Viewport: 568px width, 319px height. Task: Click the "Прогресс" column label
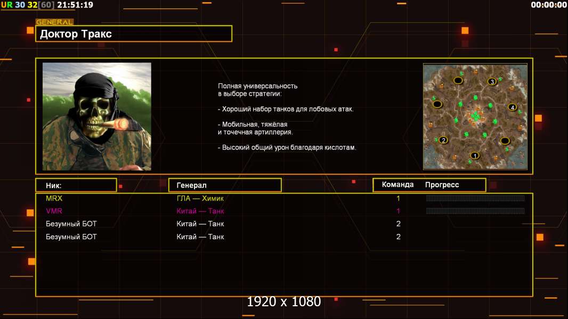[x=442, y=184]
